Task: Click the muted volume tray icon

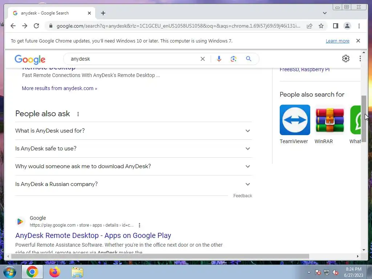Action: tap(335, 272)
